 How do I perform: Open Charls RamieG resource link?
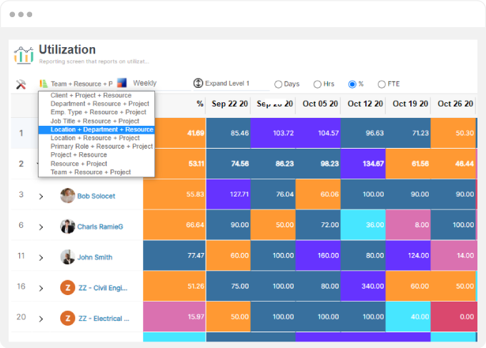point(100,227)
